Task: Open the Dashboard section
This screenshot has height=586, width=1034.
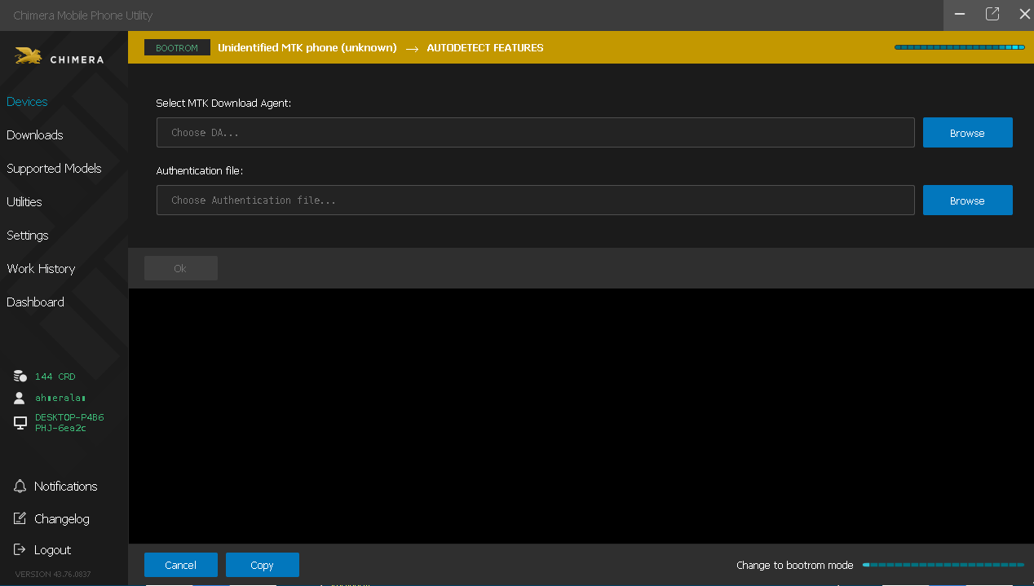Action: 35,302
